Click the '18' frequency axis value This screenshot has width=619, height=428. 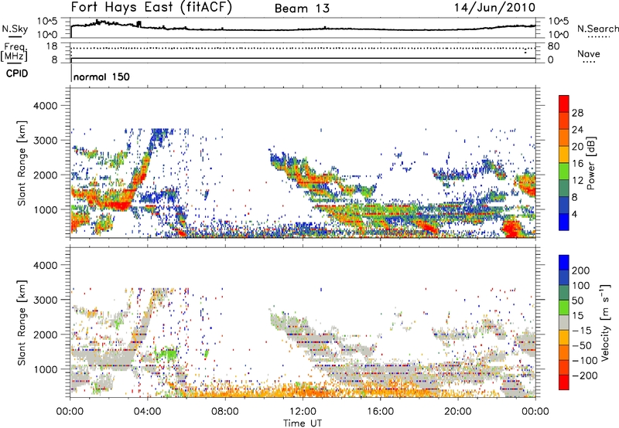(x=52, y=46)
